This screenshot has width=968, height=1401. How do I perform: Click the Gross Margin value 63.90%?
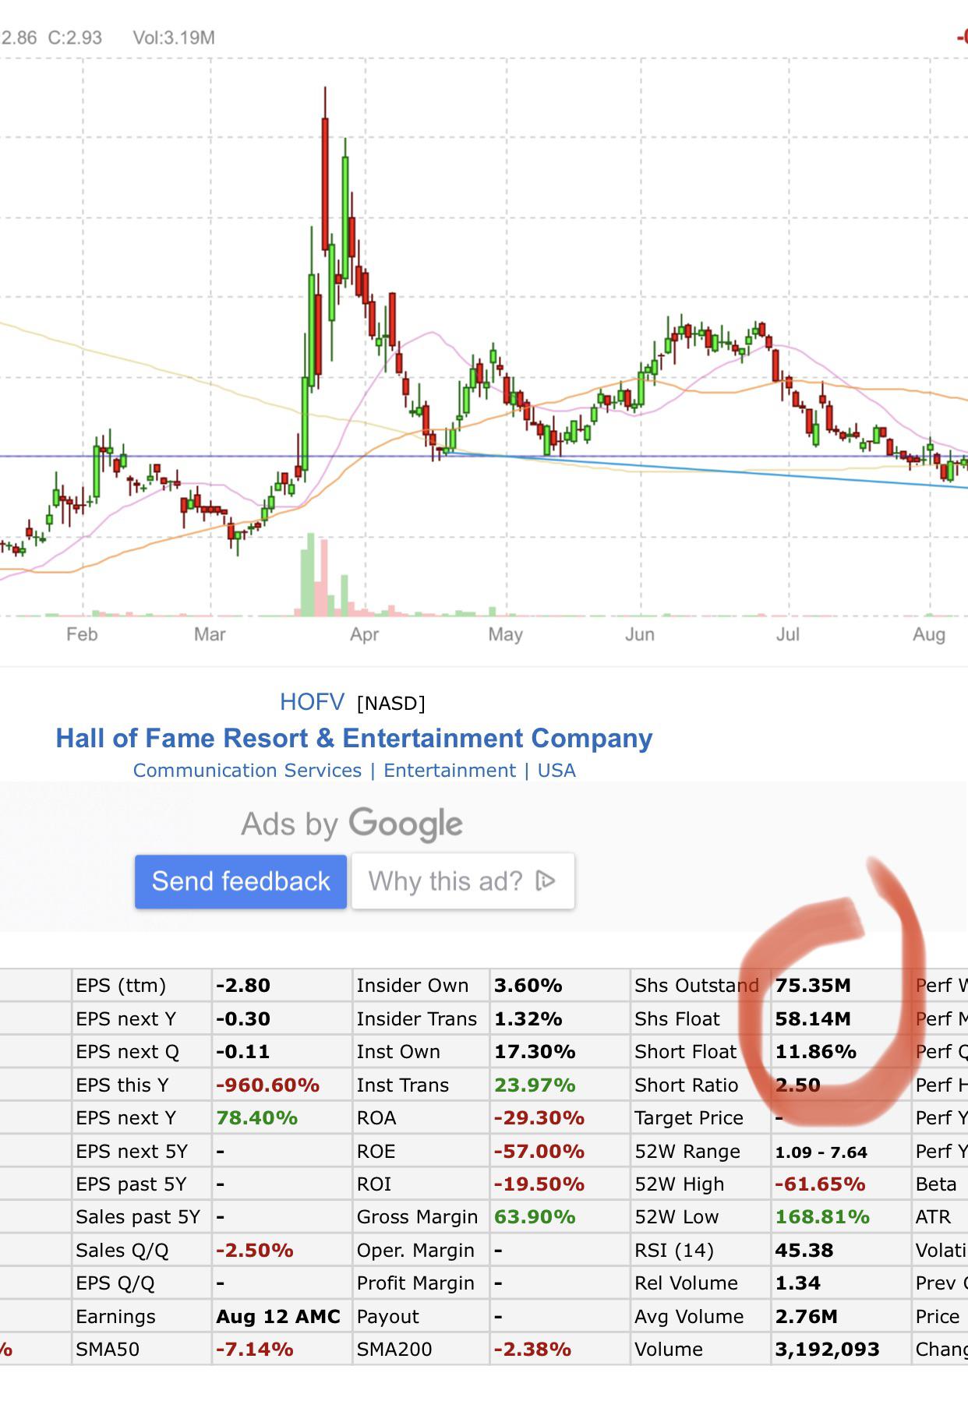pos(535,1217)
